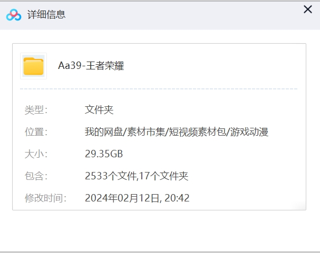
Task: Click 我的网盘 in the location path
Action: coord(103,132)
